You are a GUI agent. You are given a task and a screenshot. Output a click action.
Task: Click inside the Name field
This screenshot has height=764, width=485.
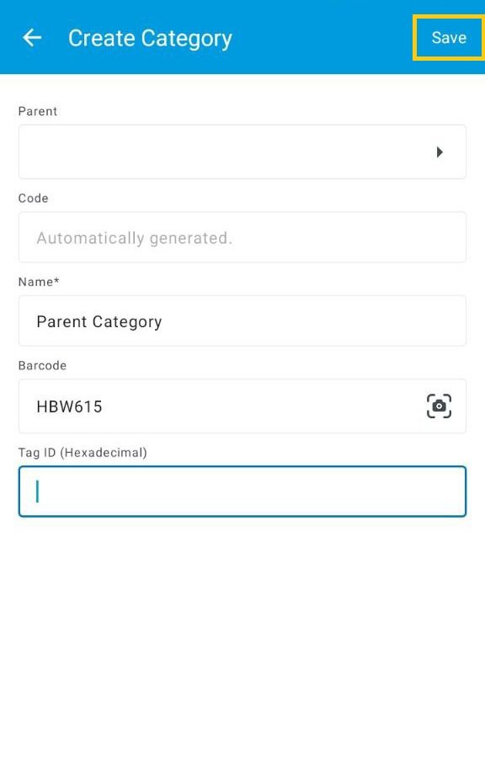tap(242, 320)
